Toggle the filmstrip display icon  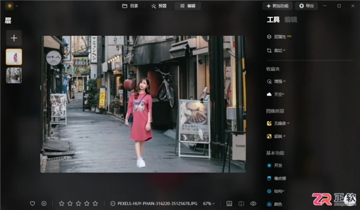pyautogui.click(x=229, y=204)
